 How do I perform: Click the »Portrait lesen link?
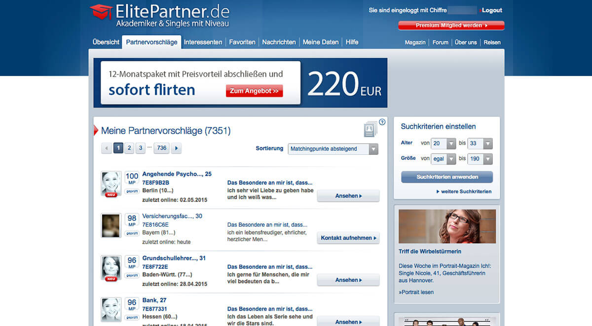[416, 292]
